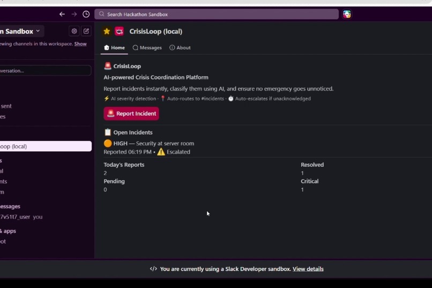Image resolution: width=432 pixels, height=288 pixels.
Task: Click the clipboard icon beside Open Incidents
Action: coord(108,132)
